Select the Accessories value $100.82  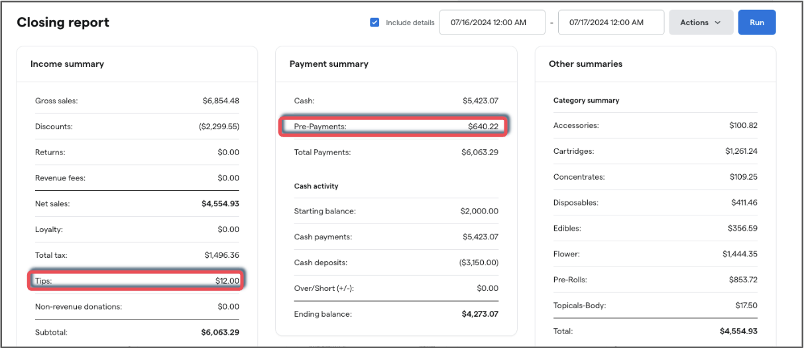pyautogui.click(x=743, y=125)
